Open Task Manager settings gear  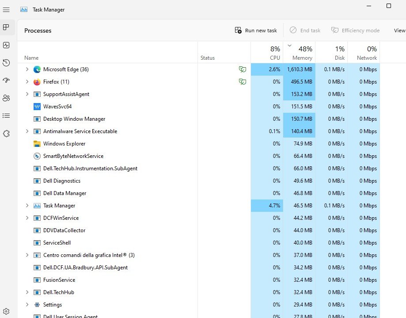click(x=6, y=311)
